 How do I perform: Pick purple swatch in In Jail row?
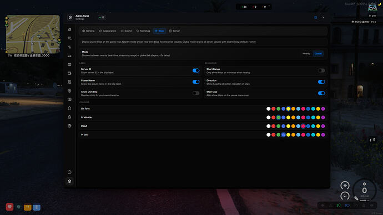pyautogui.click(x=323, y=135)
